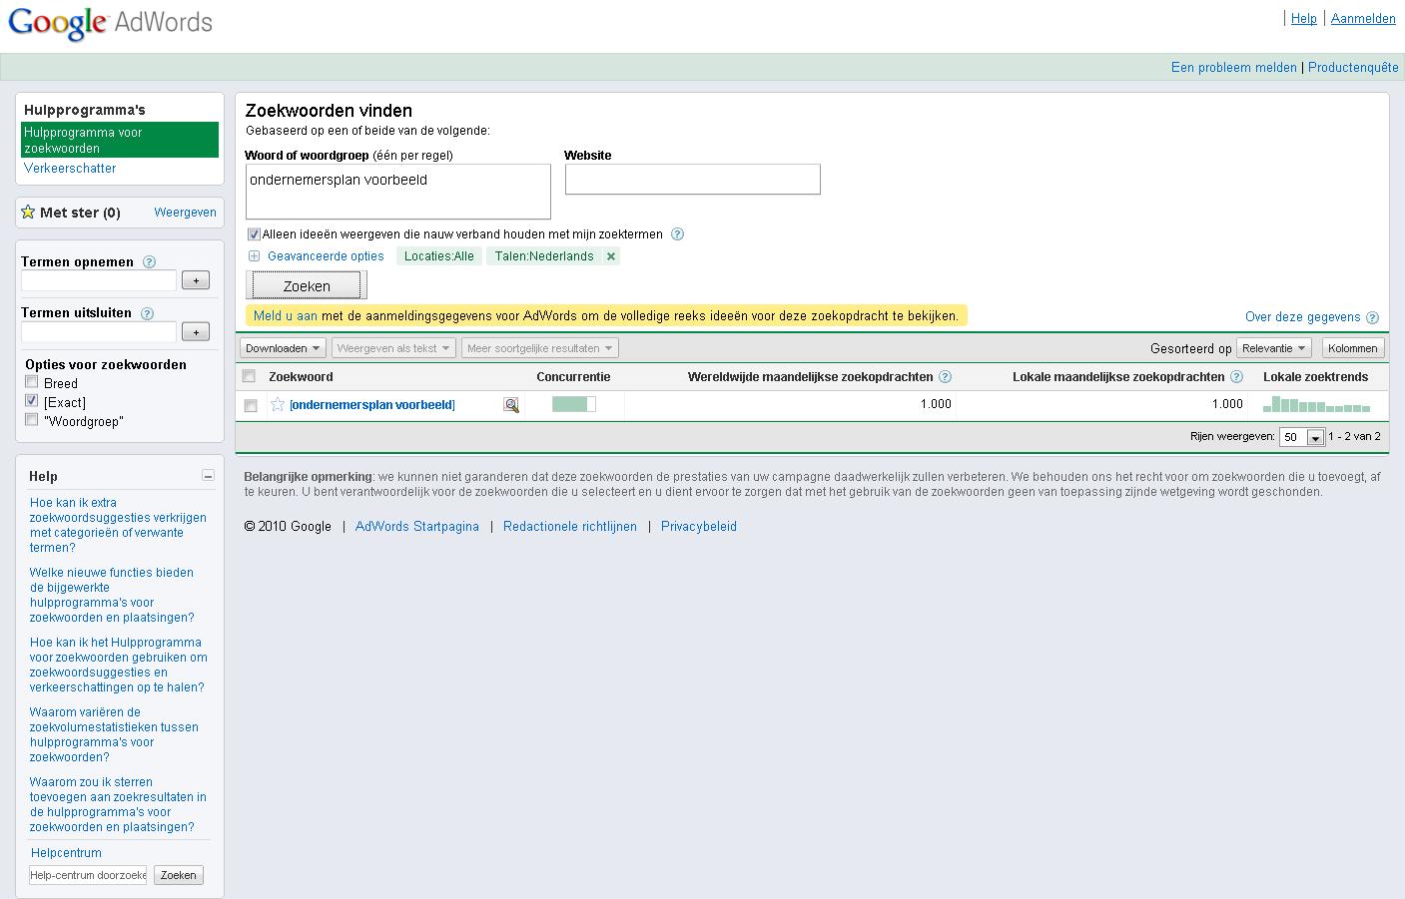
Task: Open help icon for Wereldwijde maandelijkse zoekopdrachten
Action: point(945,377)
